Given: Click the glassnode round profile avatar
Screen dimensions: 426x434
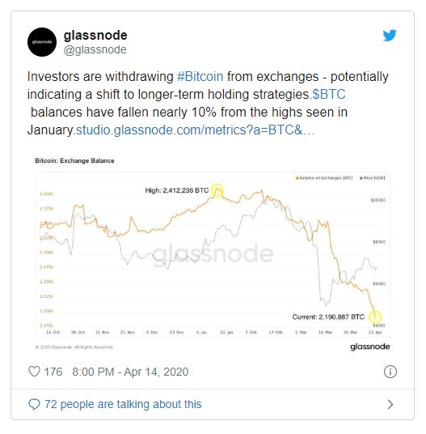Looking at the screenshot, I should pos(42,42).
